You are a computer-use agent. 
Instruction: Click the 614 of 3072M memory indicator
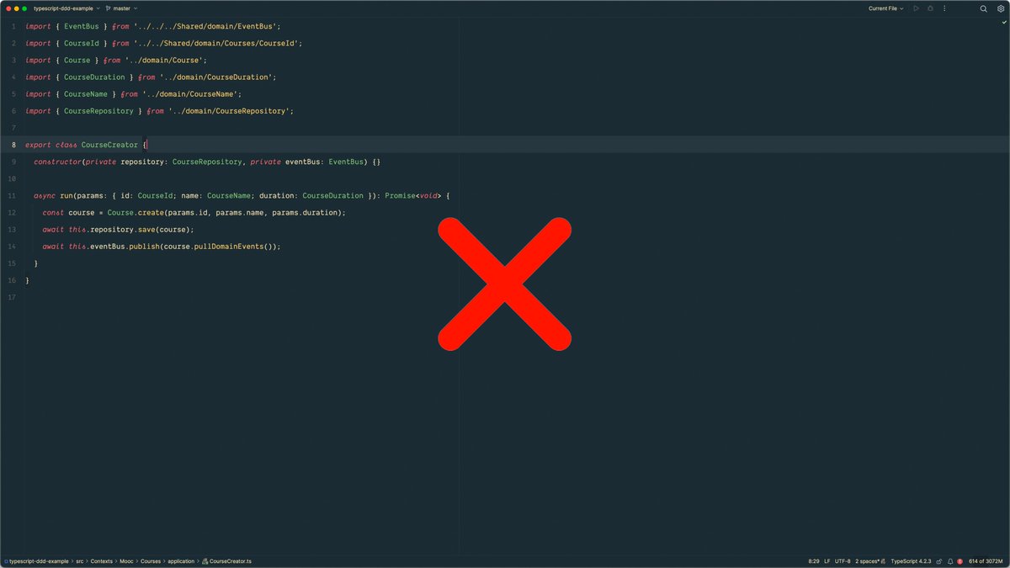(986, 560)
